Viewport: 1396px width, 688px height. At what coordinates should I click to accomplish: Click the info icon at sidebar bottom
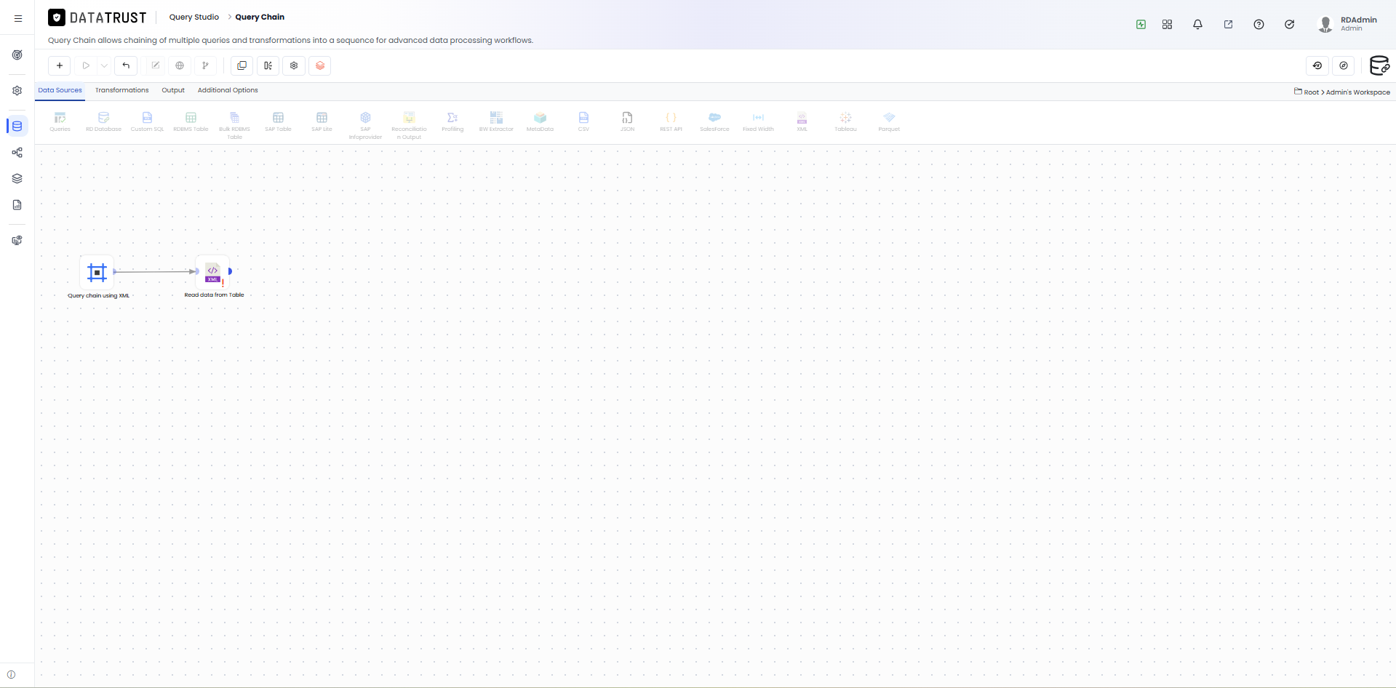11,674
